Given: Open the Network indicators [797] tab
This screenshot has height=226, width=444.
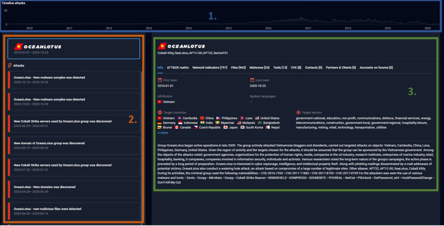Looking at the screenshot, I should [x=210, y=68].
